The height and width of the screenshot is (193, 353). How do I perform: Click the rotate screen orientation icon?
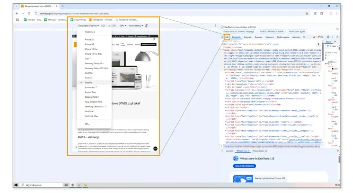click(x=146, y=26)
